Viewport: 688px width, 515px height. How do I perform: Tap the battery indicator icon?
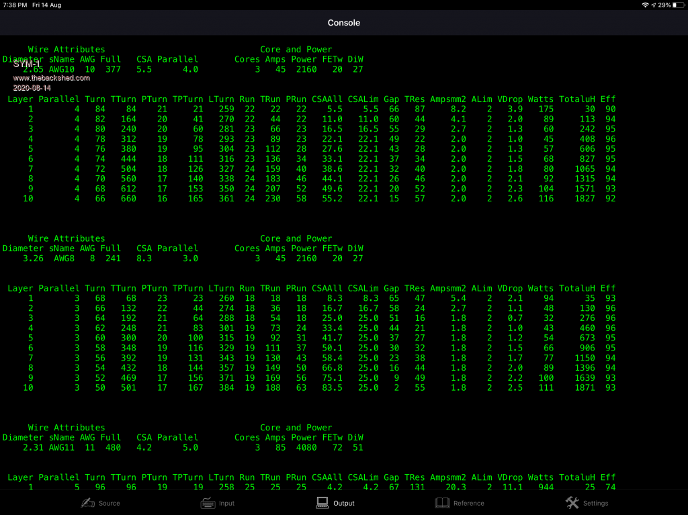(x=675, y=5)
